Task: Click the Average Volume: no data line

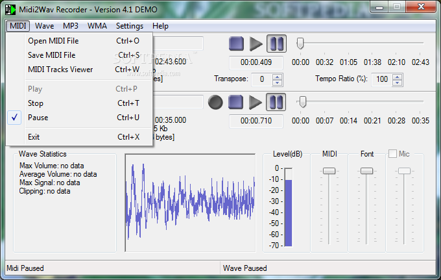Action: point(58,174)
